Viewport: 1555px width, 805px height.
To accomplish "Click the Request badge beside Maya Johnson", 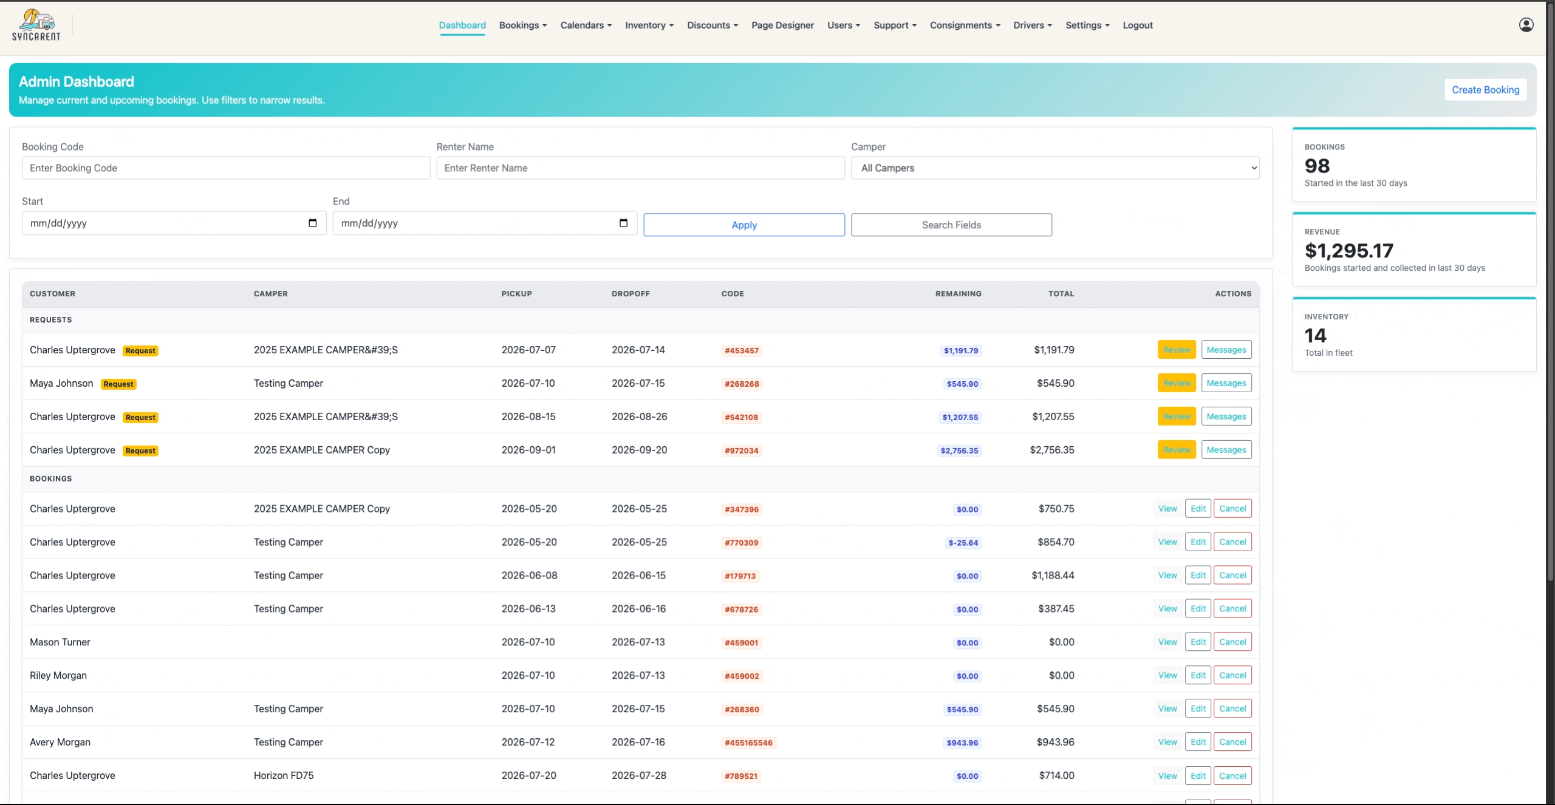I will [x=118, y=384].
